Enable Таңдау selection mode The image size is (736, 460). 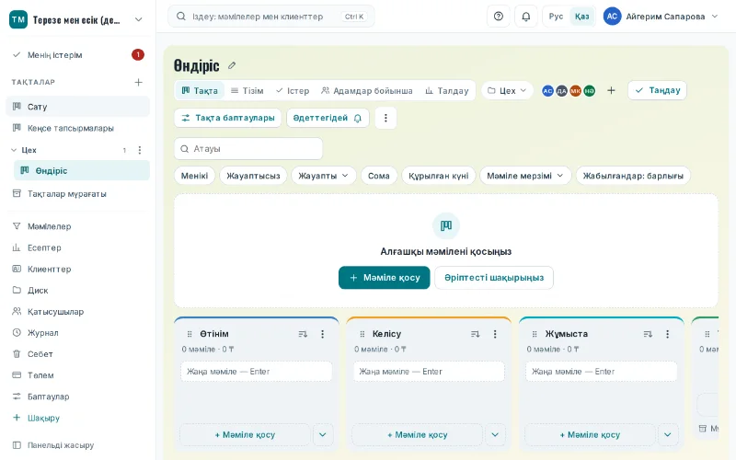(657, 90)
